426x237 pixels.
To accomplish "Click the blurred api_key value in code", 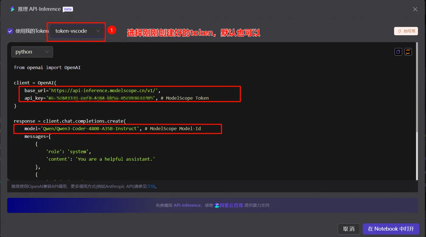I will coord(101,98).
